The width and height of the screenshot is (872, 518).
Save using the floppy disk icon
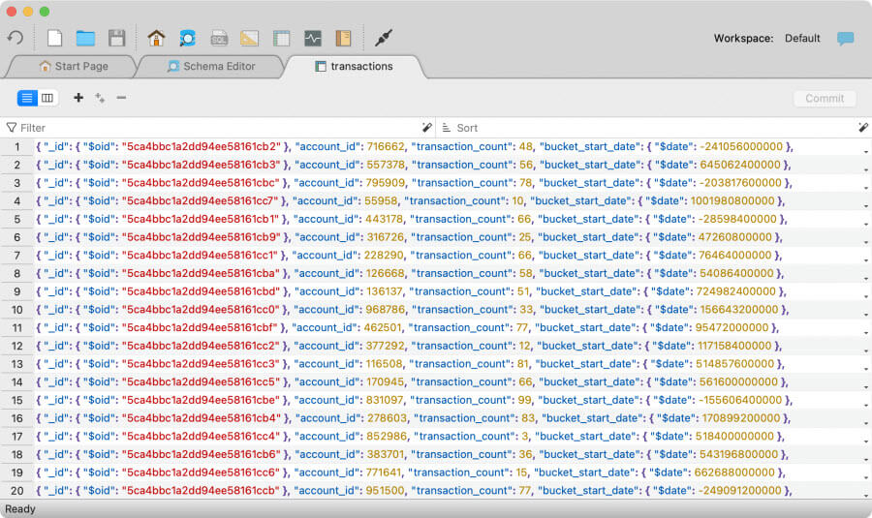pyautogui.click(x=116, y=38)
